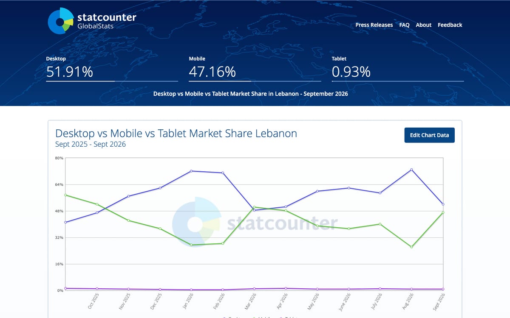Click the green line's Nov 2025 data point
The width and height of the screenshot is (510, 318).
click(128, 220)
